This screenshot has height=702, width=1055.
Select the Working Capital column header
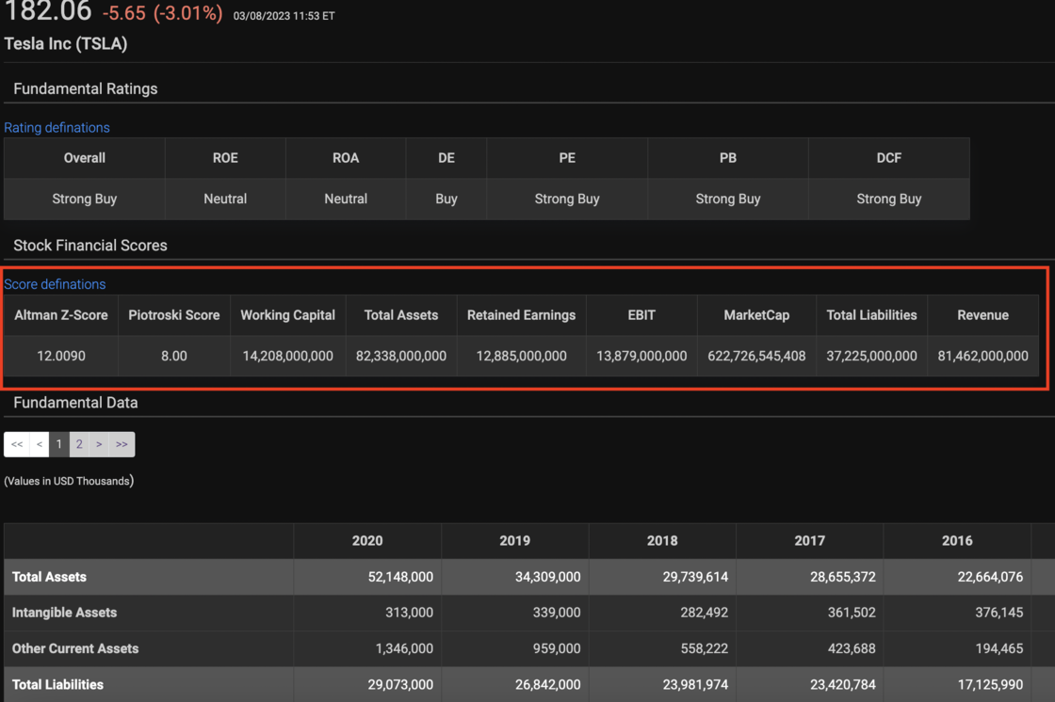point(287,315)
